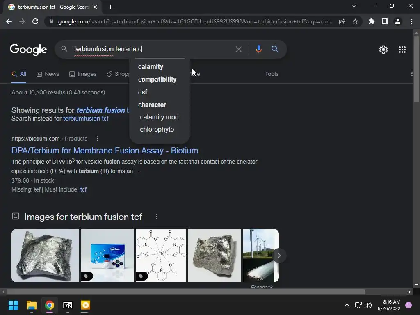
Task: Open options for the biotium.com result
Action: (98, 139)
